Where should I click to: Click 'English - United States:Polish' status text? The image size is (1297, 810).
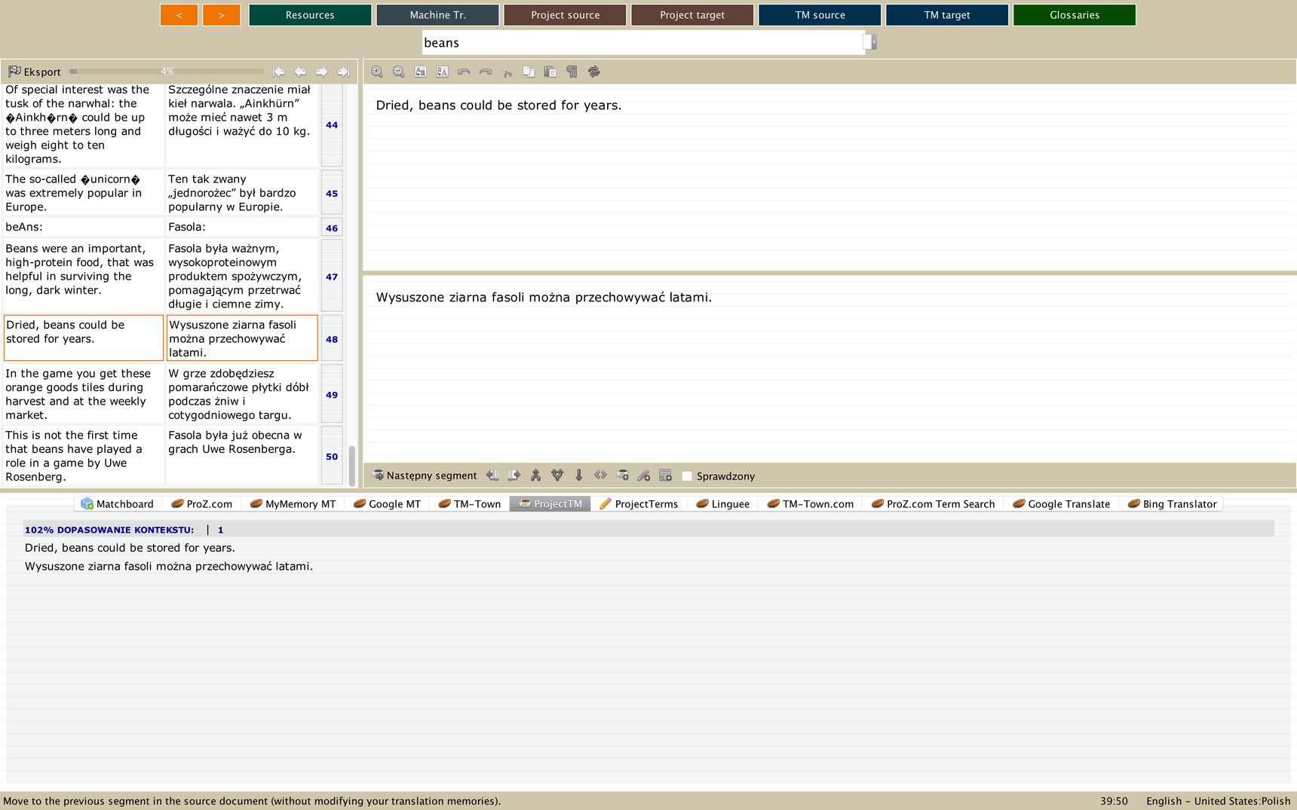click(x=1218, y=801)
